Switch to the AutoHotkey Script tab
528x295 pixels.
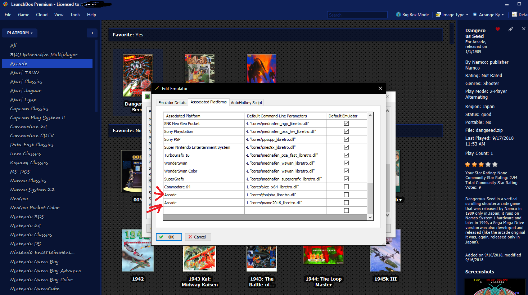tap(247, 103)
